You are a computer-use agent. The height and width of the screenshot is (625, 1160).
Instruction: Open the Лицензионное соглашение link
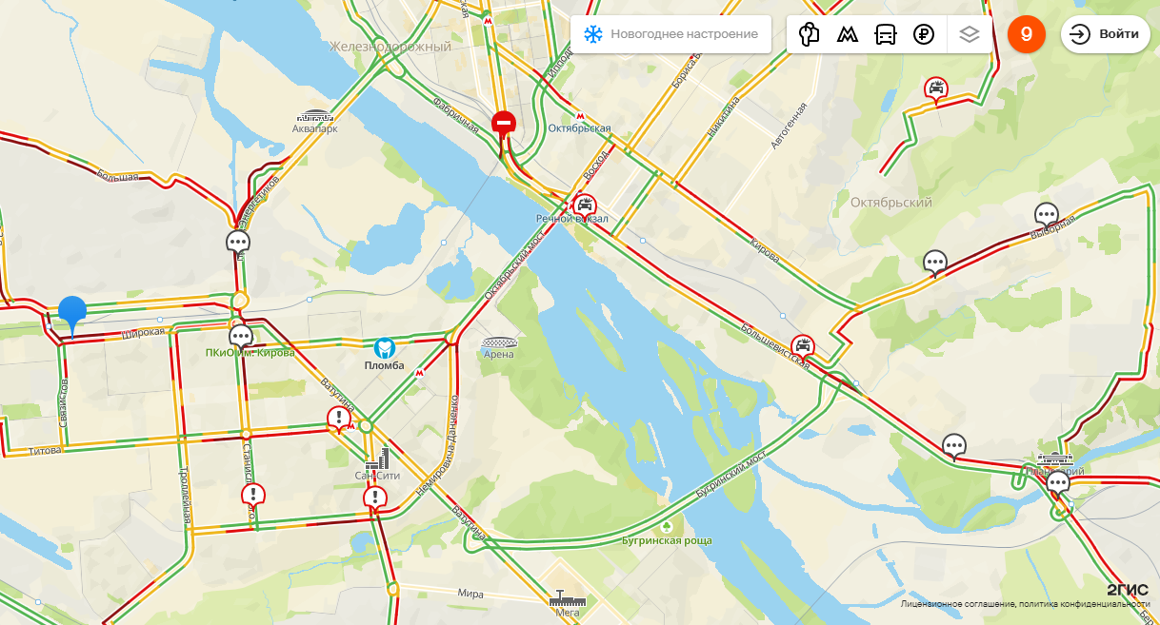956,604
